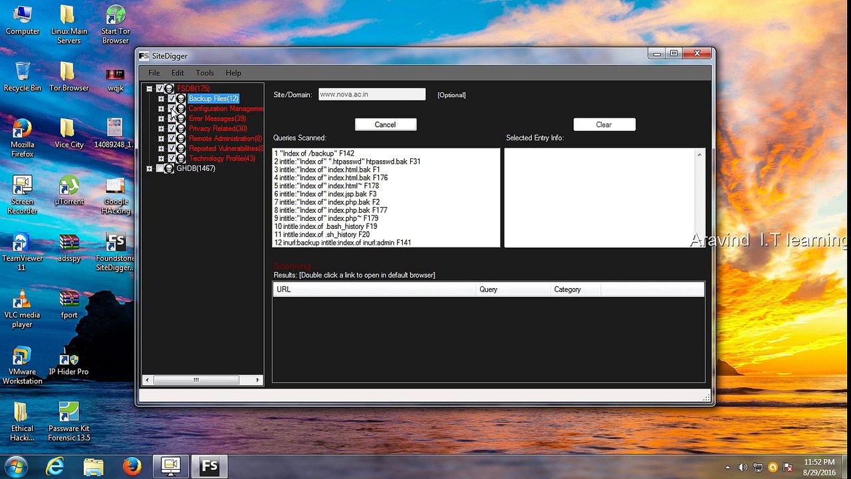Open the Computer desktop icon
This screenshot has height=479, width=851.
coord(23,20)
